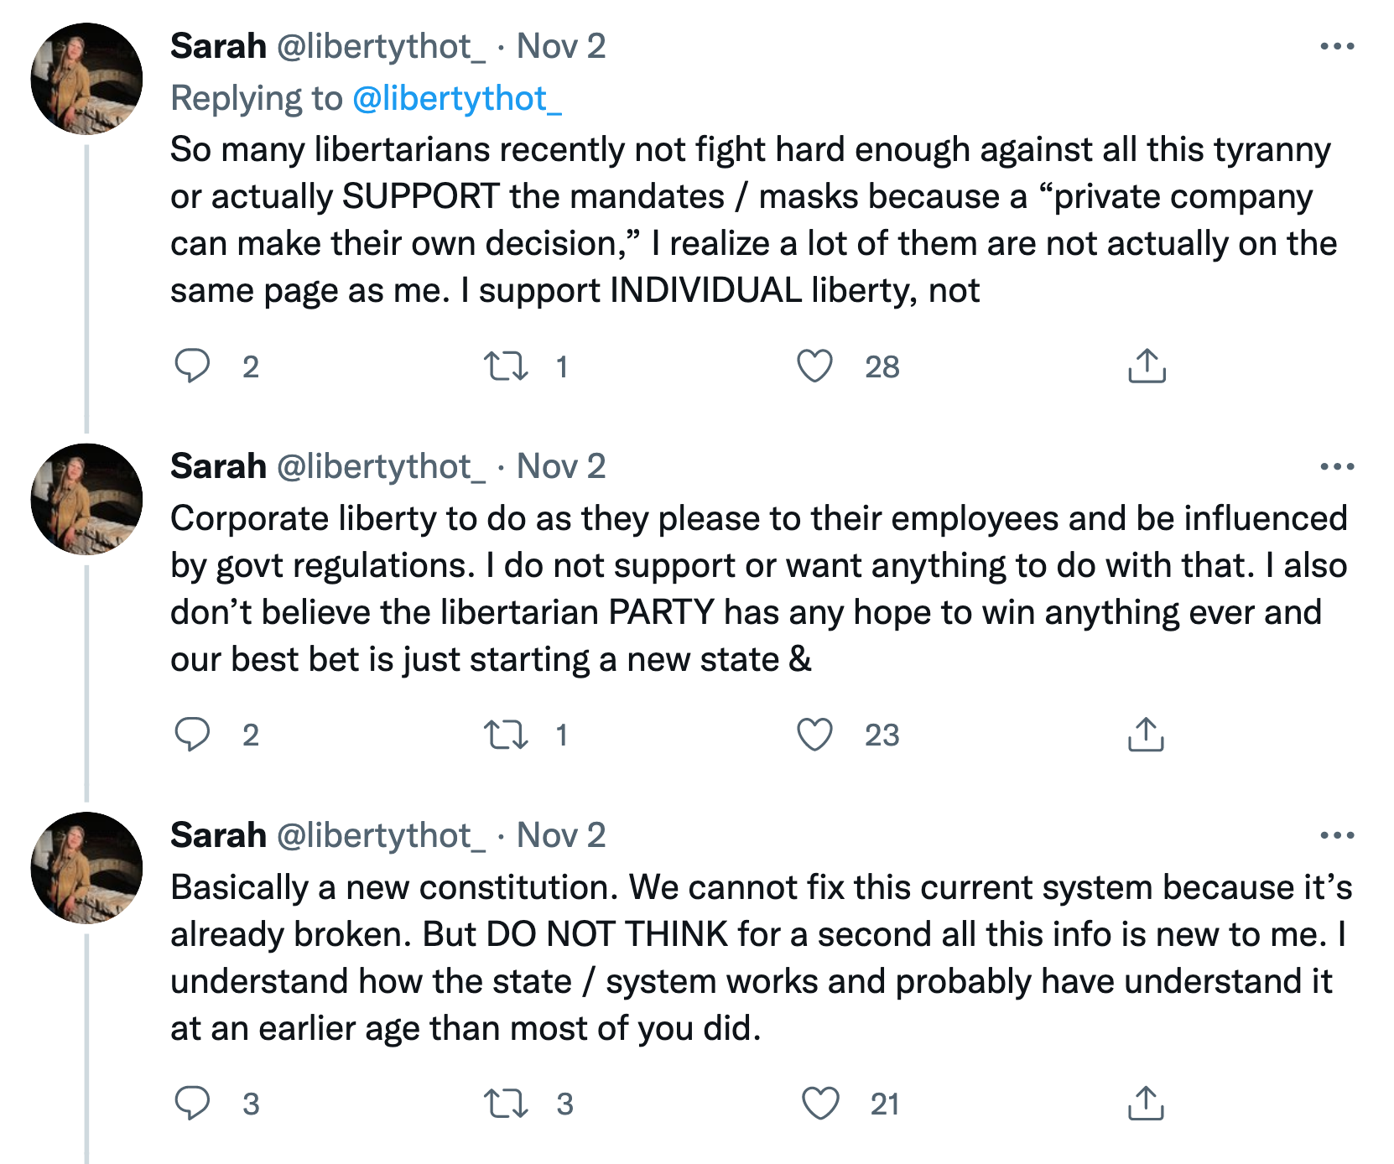
Task: Retweet the first tweet with 1 retweet
Action: click(506, 366)
